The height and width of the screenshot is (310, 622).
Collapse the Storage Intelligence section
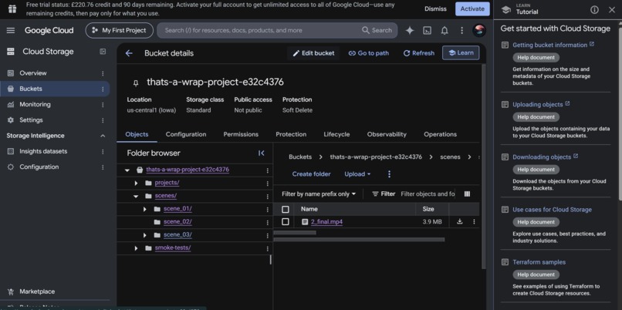click(103, 136)
